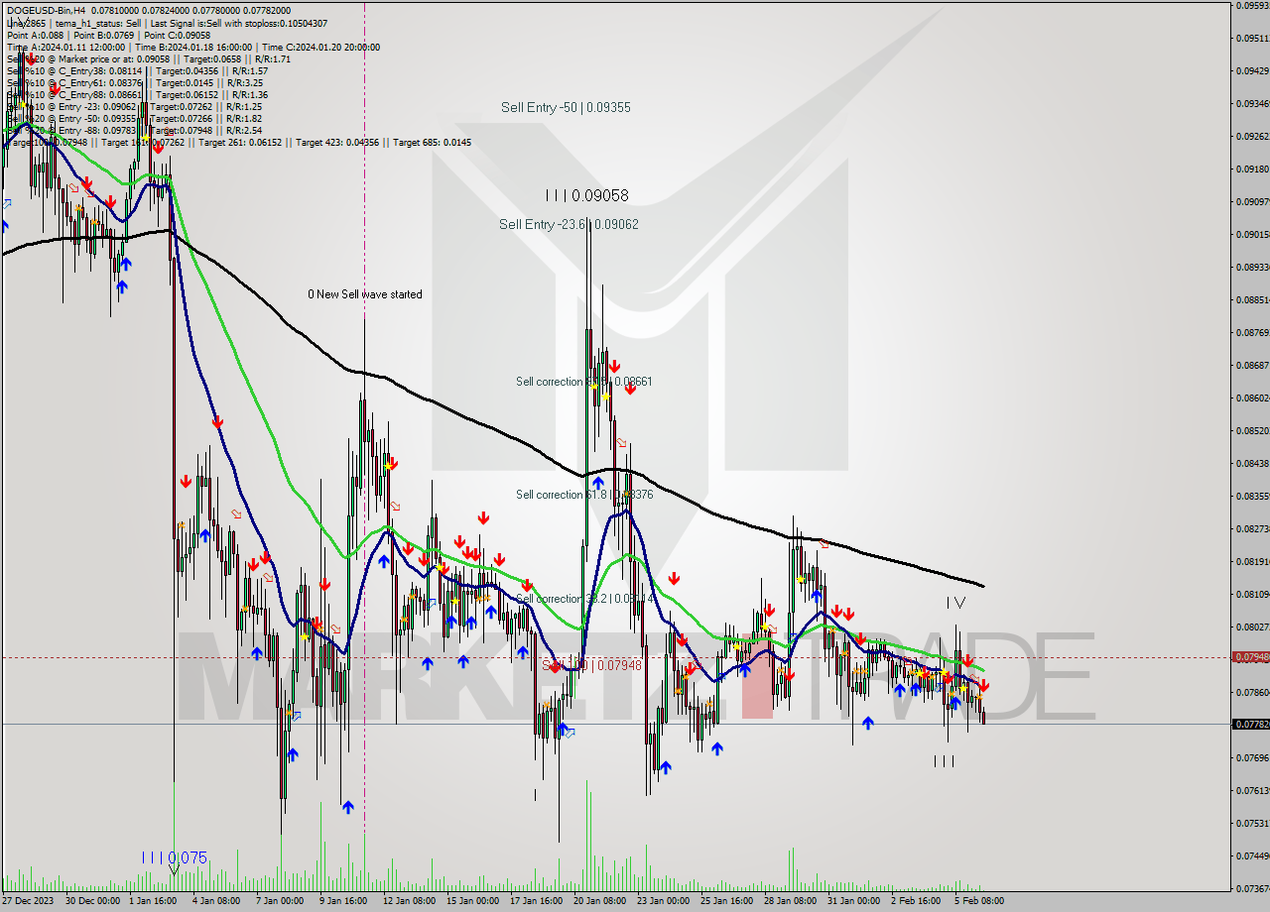Click the 0.07367 price axis value
The image size is (1270, 912).
[1252, 888]
